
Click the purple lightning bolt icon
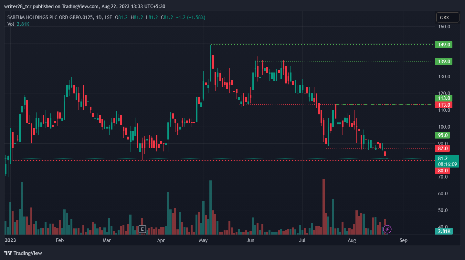pos(387,229)
